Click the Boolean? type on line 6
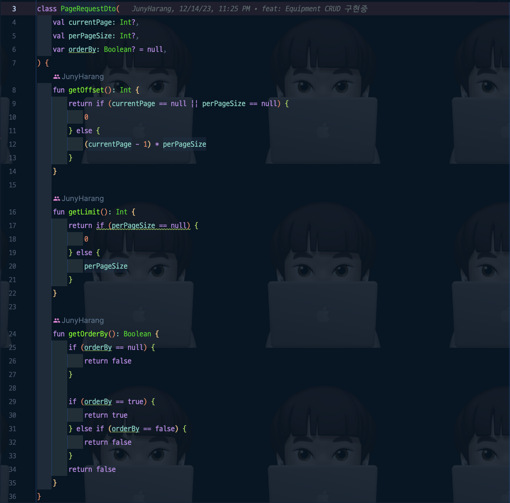This screenshot has width=510, height=503. click(119, 49)
